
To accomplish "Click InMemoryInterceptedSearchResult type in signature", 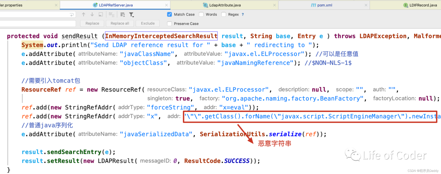I will (161, 36).
